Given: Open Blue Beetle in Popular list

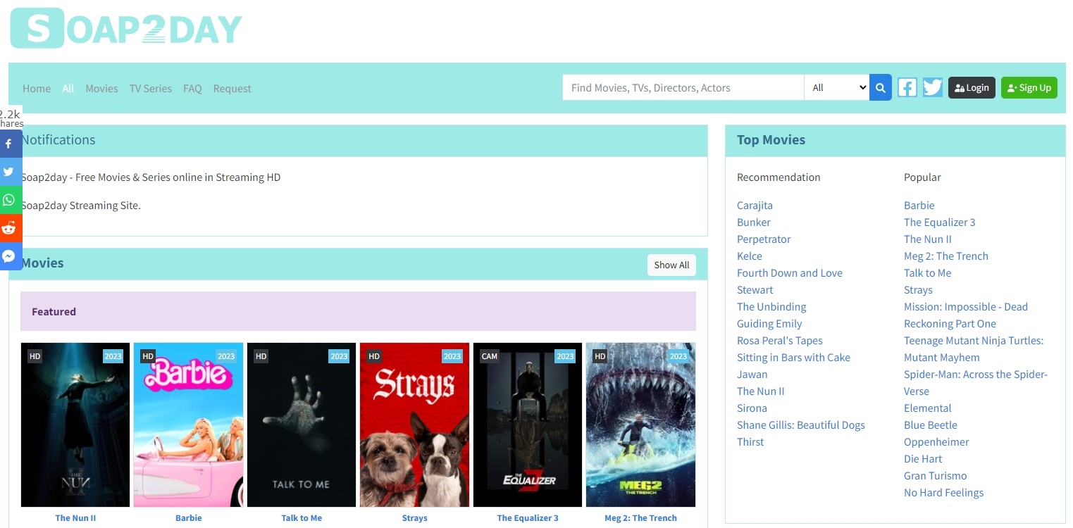Looking at the screenshot, I should pos(931,425).
